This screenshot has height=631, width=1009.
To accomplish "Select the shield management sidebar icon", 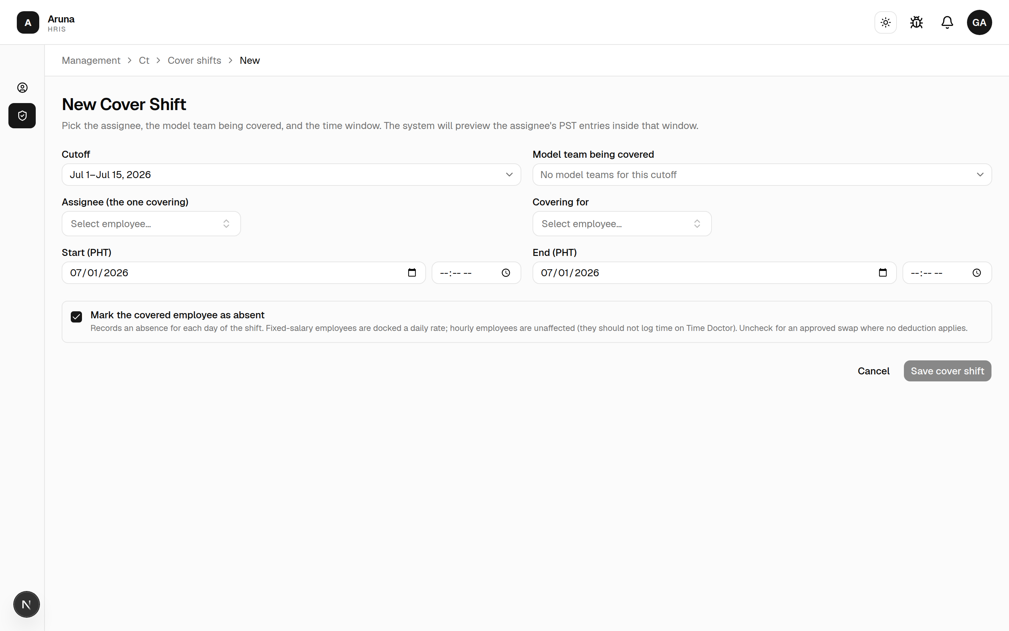I will tap(22, 116).
